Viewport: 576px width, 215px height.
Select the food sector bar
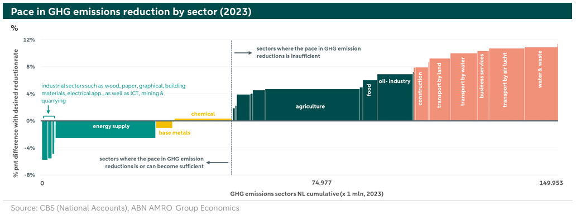[370, 100]
